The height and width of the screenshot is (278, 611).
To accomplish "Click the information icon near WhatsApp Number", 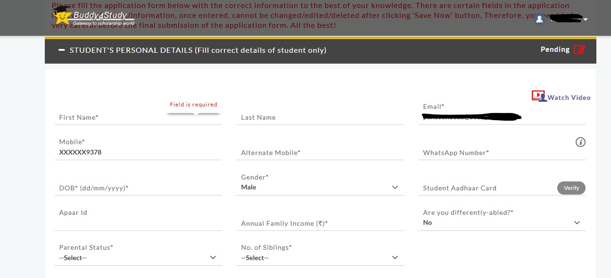I will coord(580,142).
